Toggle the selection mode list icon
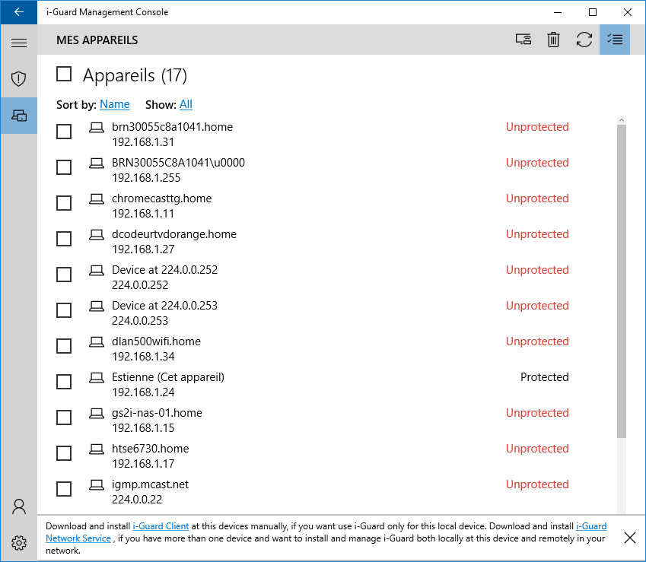Viewport: 646px width, 562px height. click(x=615, y=40)
